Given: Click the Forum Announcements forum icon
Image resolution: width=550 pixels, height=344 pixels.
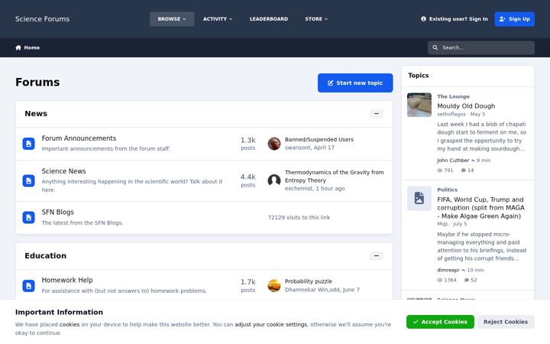Looking at the screenshot, I should tap(29, 144).
